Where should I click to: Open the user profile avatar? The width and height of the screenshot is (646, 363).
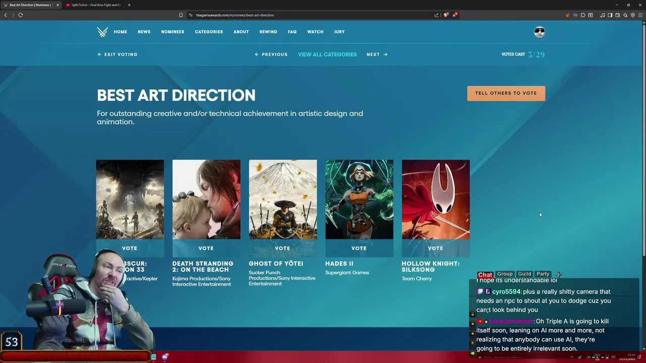click(540, 32)
